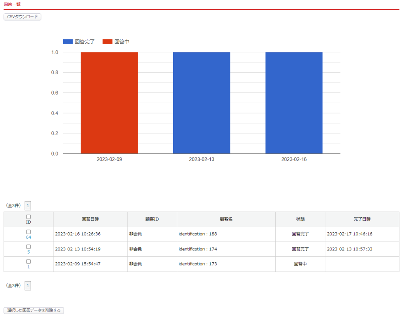Select the checkbox for response ID 1
This screenshot has width=404, height=317.
(28, 261)
